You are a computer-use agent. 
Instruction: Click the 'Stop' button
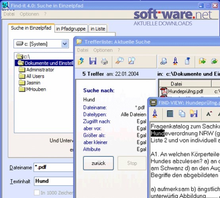[x=132, y=163]
